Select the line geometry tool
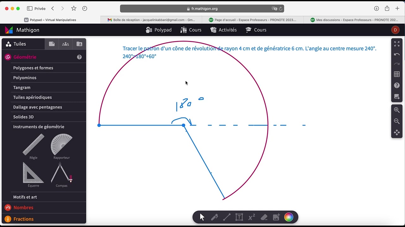Screen dimensions: 405x227 [227, 217]
